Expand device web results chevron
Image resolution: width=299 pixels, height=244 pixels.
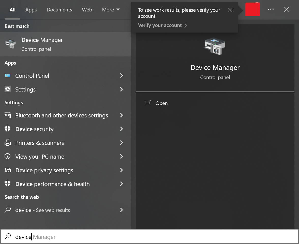(122, 210)
